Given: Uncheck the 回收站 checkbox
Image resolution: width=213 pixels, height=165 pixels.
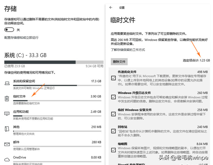Looking at the screenshot, I should 113,131.
